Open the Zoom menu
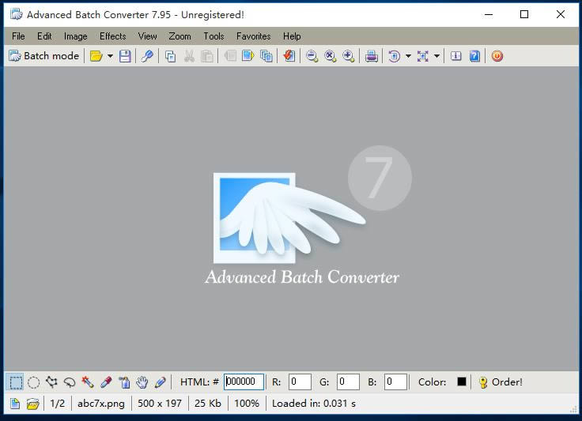 point(180,36)
